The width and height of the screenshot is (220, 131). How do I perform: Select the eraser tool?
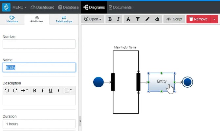[157, 19]
